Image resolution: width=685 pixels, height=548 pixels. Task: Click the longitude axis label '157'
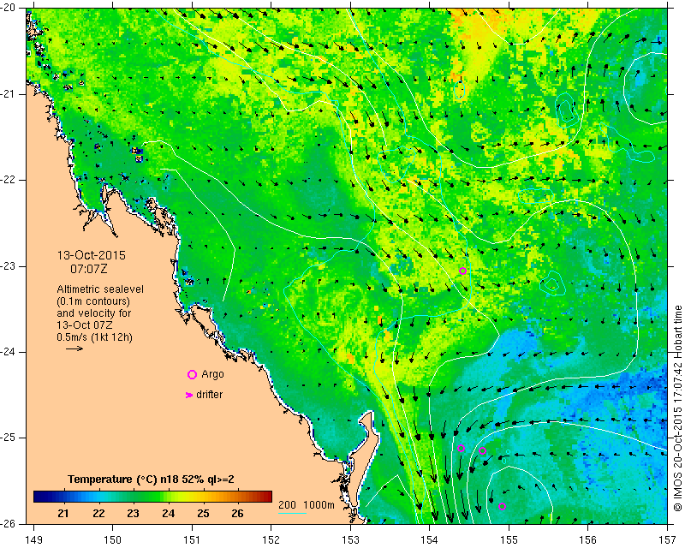668,540
